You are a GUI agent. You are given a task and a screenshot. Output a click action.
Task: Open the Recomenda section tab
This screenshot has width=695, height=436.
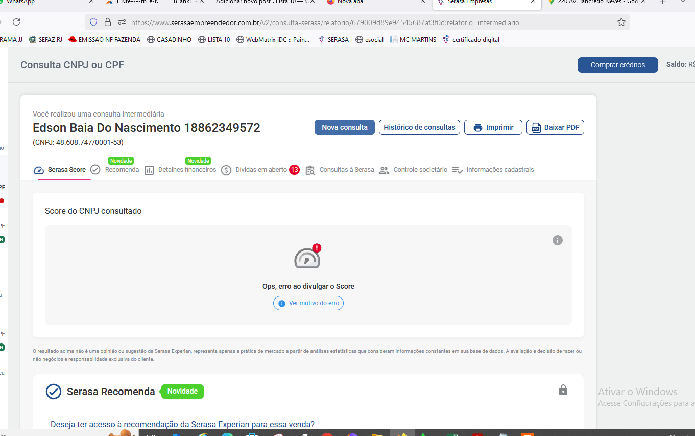115,170
